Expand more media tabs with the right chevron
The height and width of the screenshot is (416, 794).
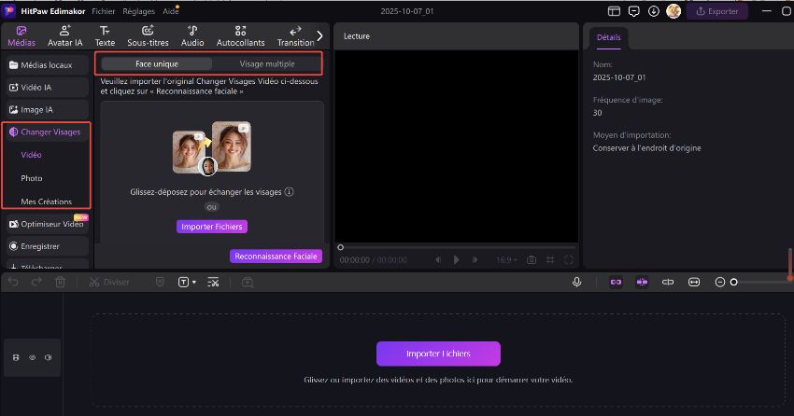coord(319,35)
